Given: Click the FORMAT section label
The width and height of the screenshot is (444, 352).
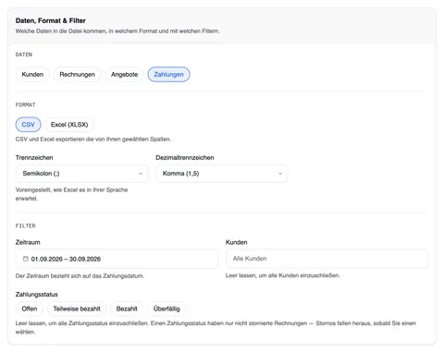Looking at the screenshot, I should 25,104.
